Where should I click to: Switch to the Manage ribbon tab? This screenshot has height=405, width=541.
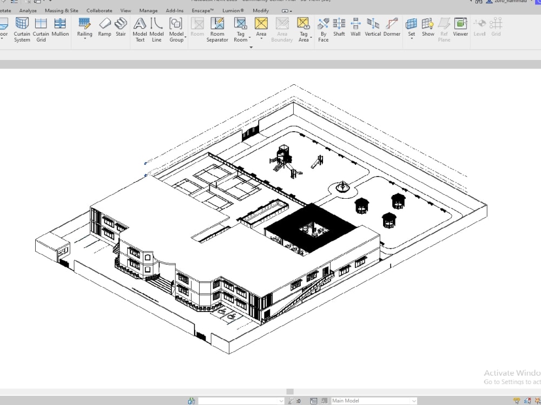pos(148,10)
